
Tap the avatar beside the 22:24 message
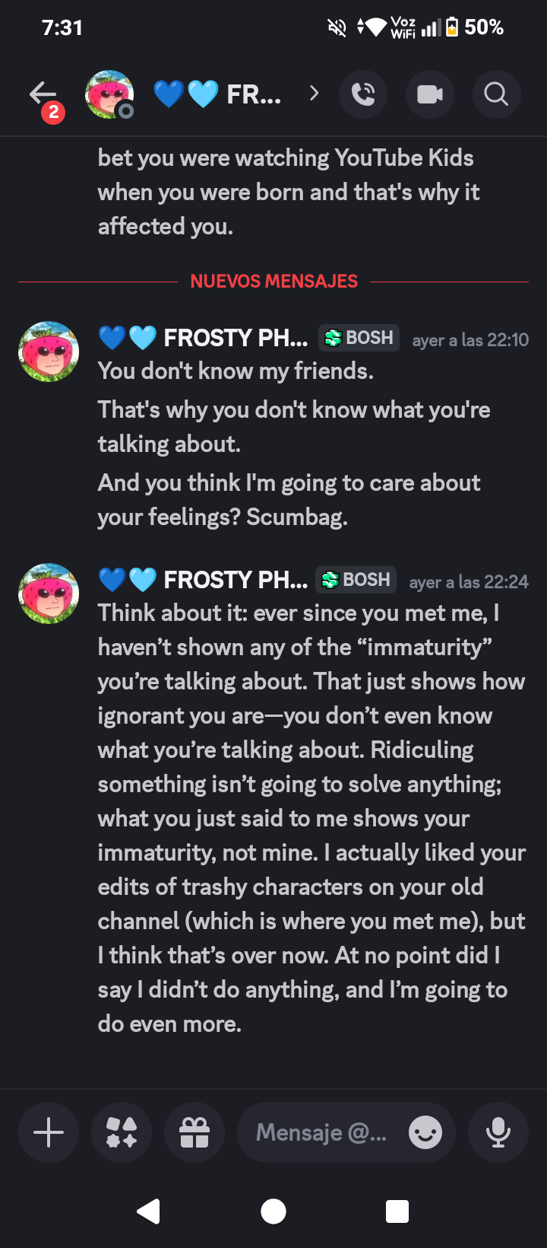(x=49, y=594)
